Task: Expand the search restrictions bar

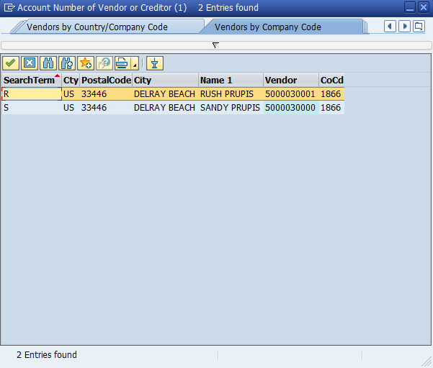Action: (215, 45)
